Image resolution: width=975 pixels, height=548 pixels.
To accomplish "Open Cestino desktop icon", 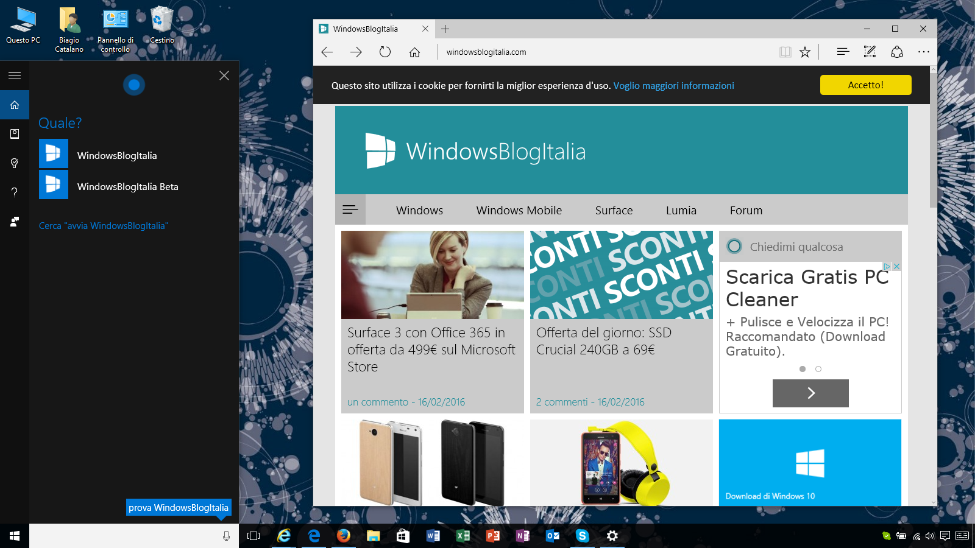I will 162,26.
